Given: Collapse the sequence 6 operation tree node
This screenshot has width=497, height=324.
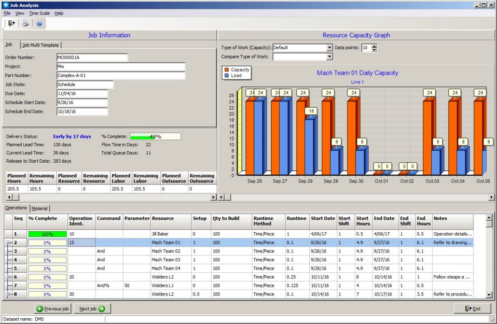Looking at the screenshot, I should (x=8, y=277).
